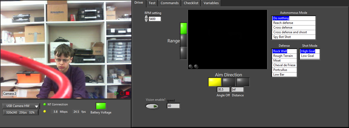Screen dimensions: 349x128
Task: Open the Checklist tab
Action: click(191, 3)
